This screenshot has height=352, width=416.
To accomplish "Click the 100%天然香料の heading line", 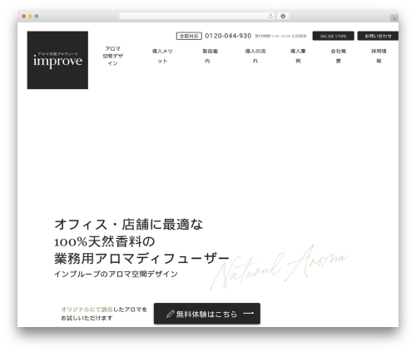I will [x=105, y=241].
